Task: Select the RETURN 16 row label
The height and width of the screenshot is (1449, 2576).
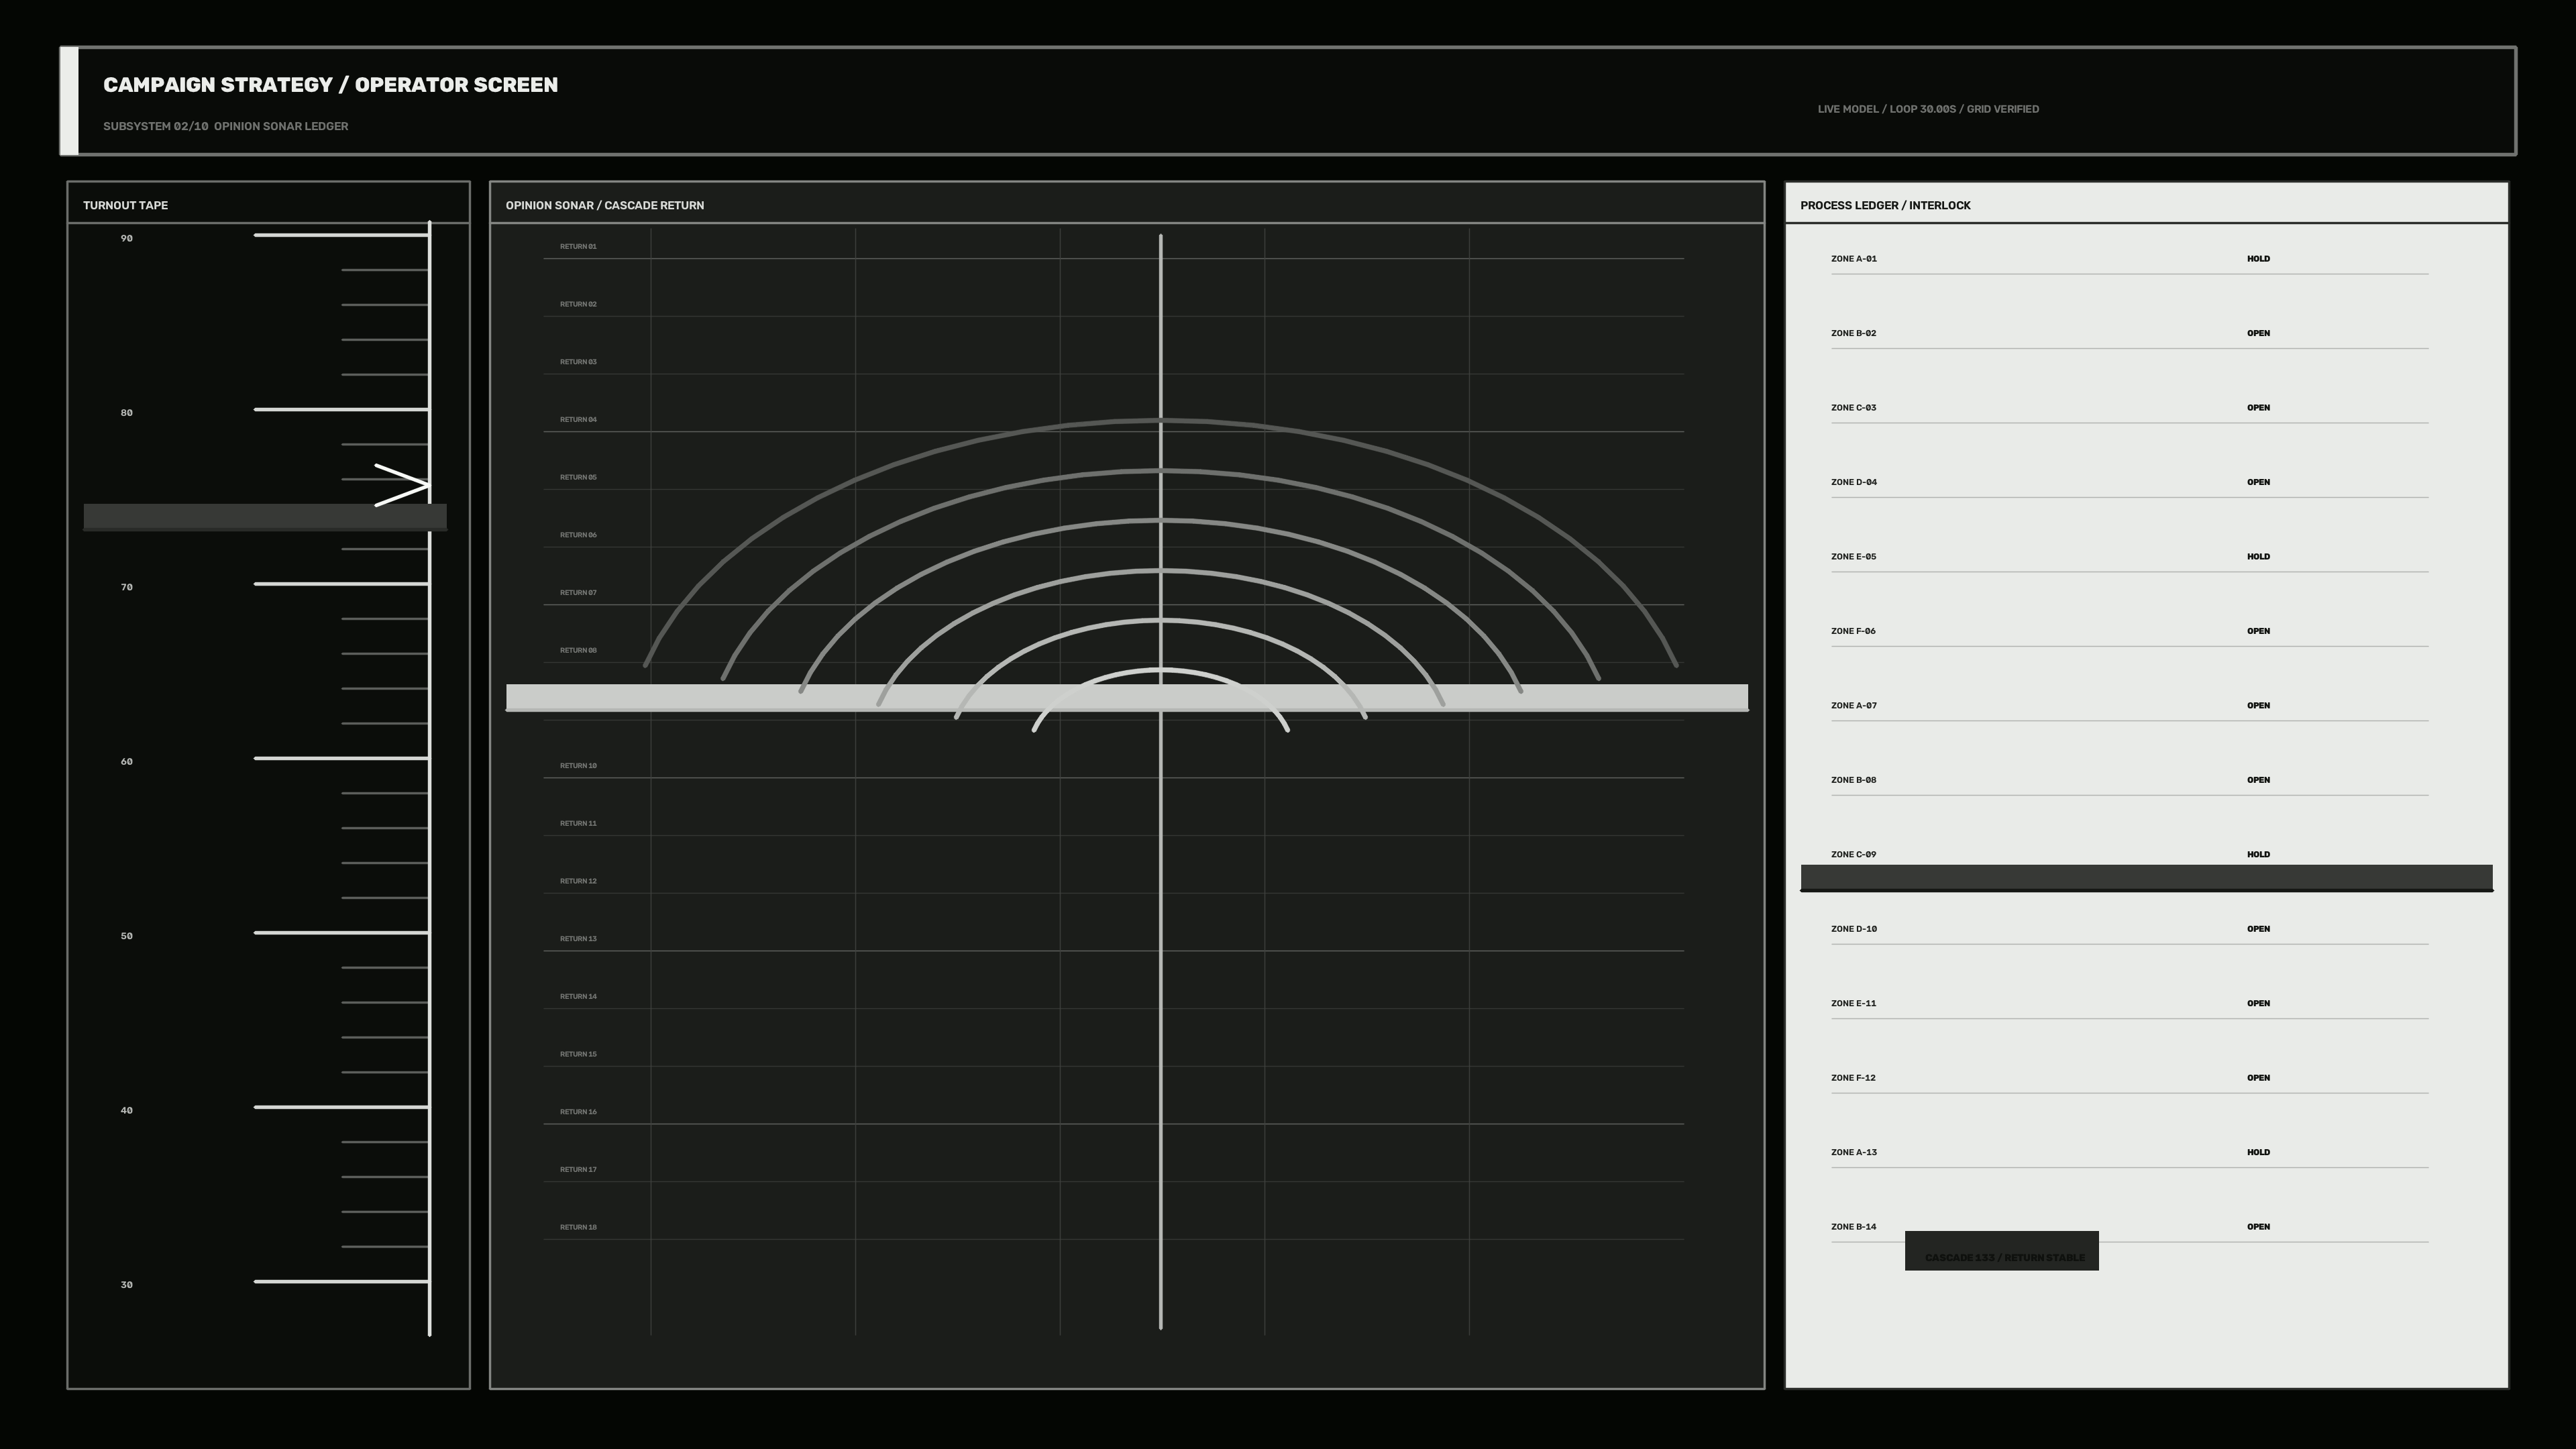Action: click(x=578, y=1112)
